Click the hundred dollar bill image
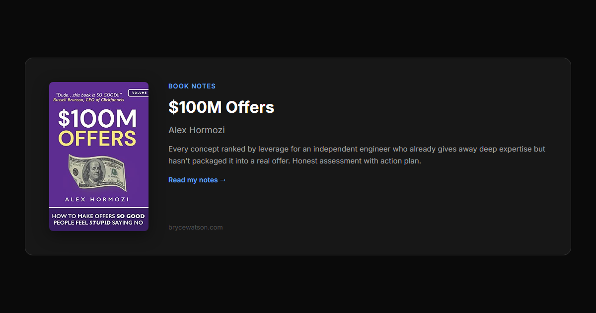Image resolution: width=596 pixels, height=313 pixels. 97,172
